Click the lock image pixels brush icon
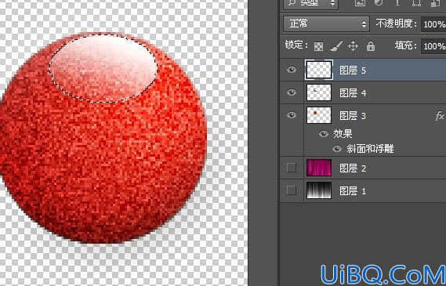Image resolution: width=446 pixels, height=286 pixels. [336, 46]
